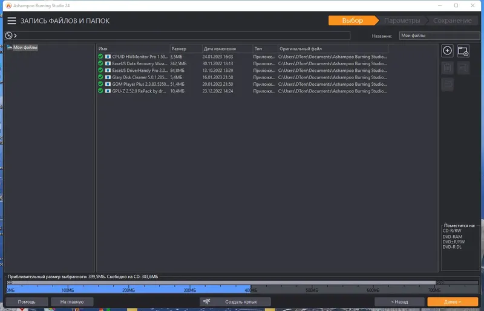Click the rename item icon

463,68
